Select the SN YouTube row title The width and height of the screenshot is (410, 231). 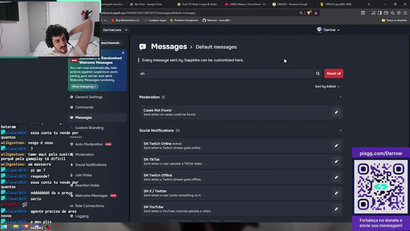point(153,207)
